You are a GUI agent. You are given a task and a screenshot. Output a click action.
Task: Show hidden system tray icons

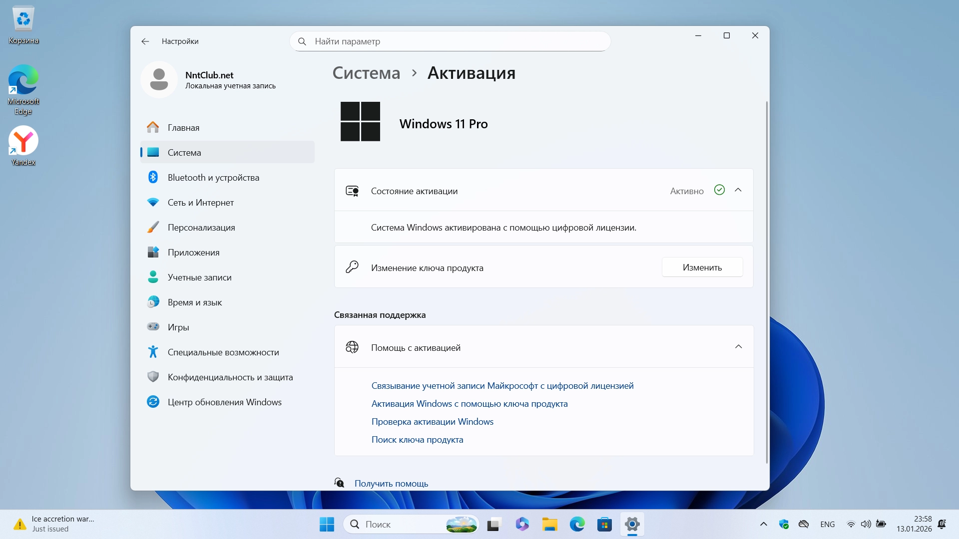point(763,524)
